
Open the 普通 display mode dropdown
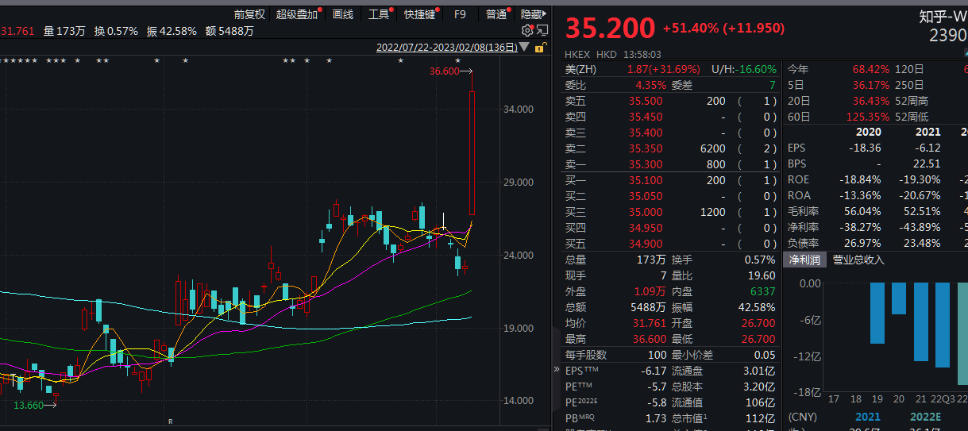[x=498, y=14]
